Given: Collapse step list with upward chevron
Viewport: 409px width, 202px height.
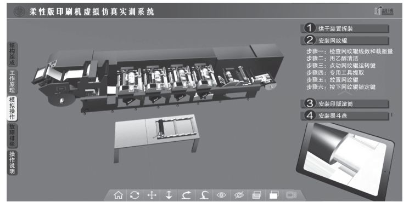Looking at the screenshot, I should tap(345, 93).
